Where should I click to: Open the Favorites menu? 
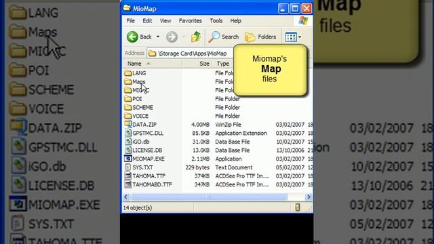(x=190, y=21)
